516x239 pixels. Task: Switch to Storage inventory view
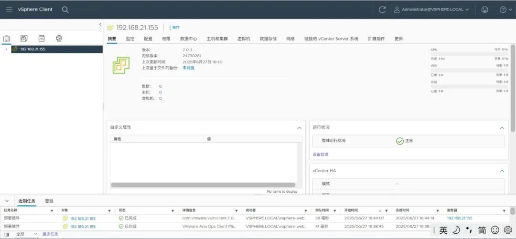pos(42,39)
